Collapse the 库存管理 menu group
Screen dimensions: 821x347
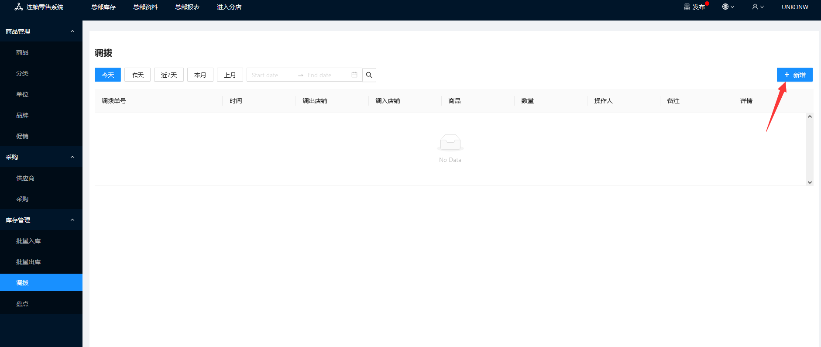point(41,220)
